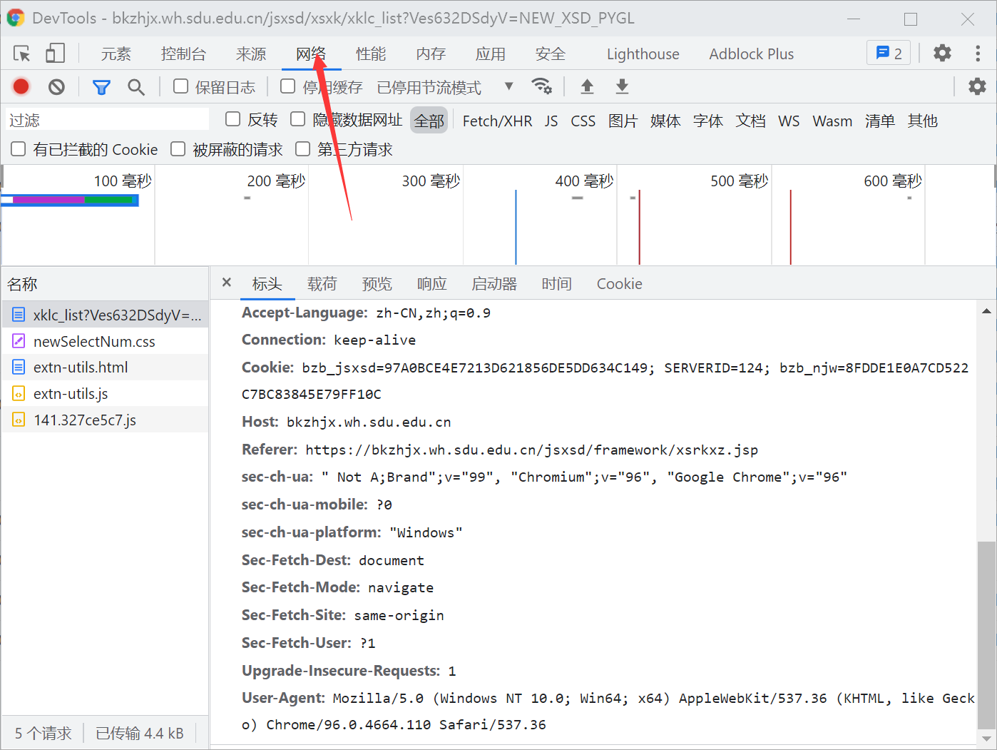This screenshot has height=750, width=997.
Task: Open network conditions wifi icon
Action: coord(541,86)
